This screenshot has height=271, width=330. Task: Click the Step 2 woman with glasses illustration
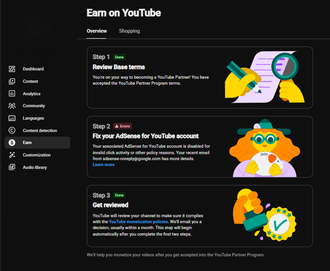[265, 148]
